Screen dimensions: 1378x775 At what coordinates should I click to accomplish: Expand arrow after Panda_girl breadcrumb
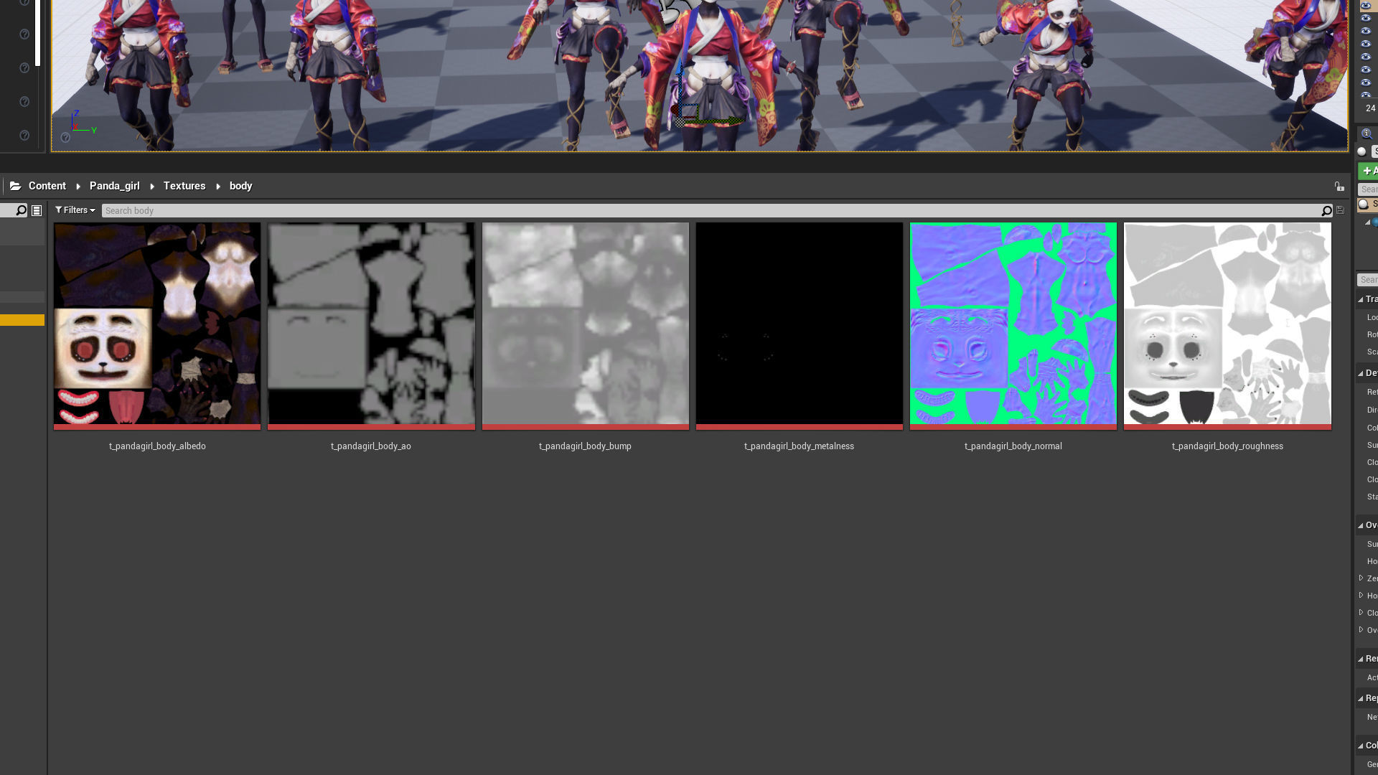coord(152,187)
